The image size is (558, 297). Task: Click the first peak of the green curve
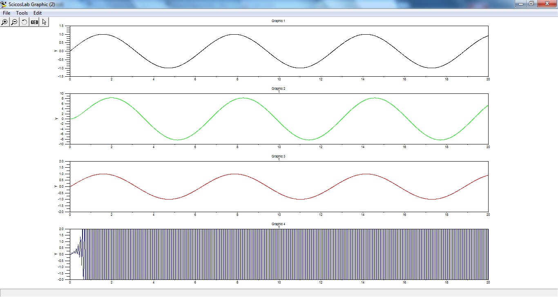coord(112,98)
